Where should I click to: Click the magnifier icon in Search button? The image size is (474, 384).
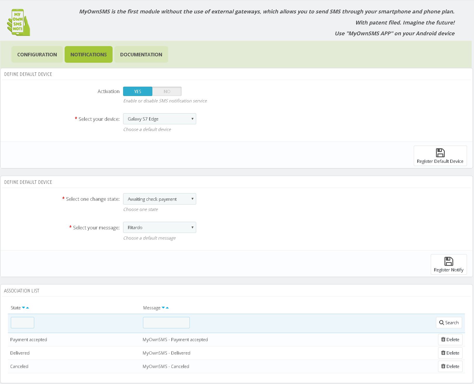pyautogui.click(x=442, y=322)
